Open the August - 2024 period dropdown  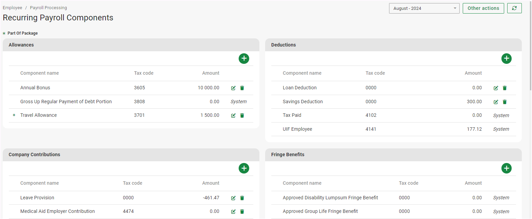click(x=424, y=8)
